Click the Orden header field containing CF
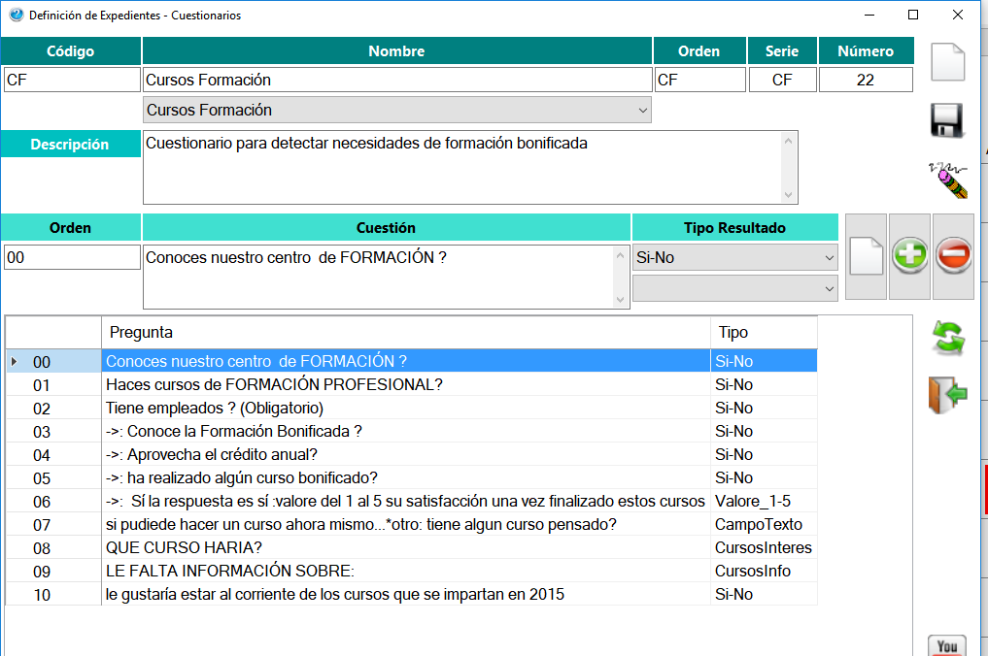 point(700,80)
